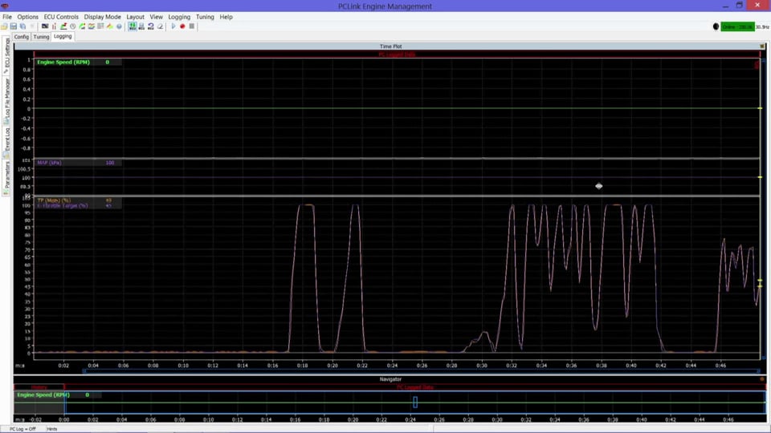Open the View menu
The height and width of the screenshot is (433, 771).
coord(156,17)
